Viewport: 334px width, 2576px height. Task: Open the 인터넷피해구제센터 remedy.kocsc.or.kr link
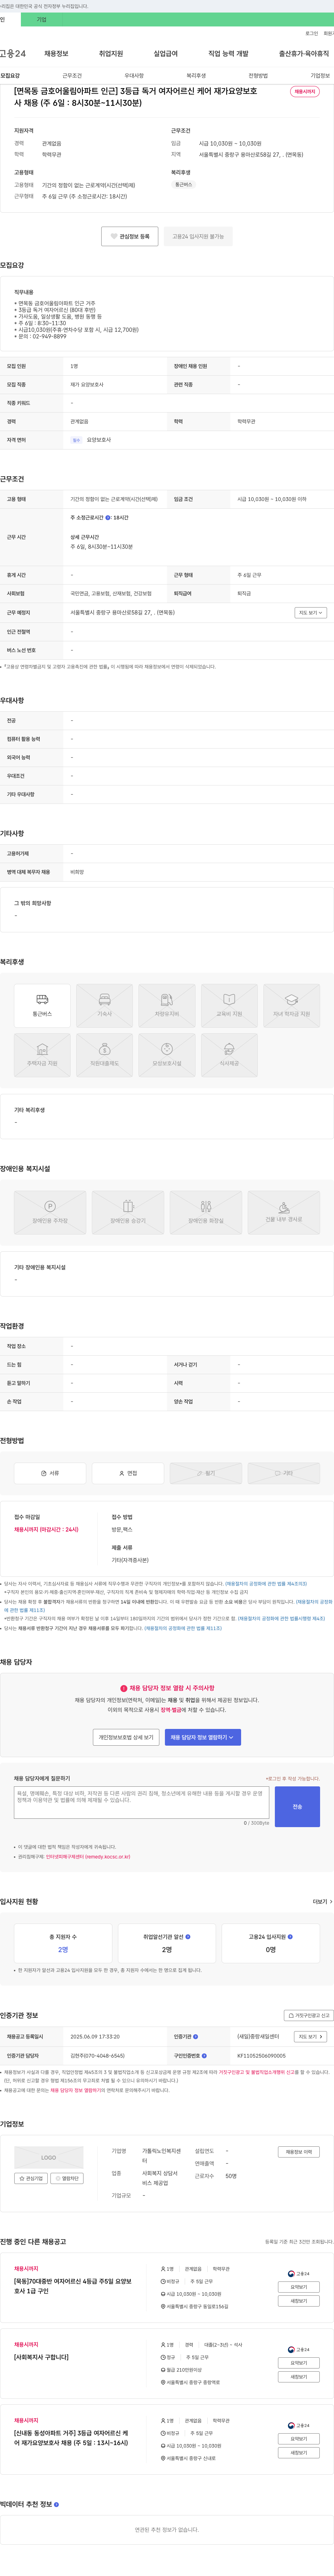coord(88,1857)
